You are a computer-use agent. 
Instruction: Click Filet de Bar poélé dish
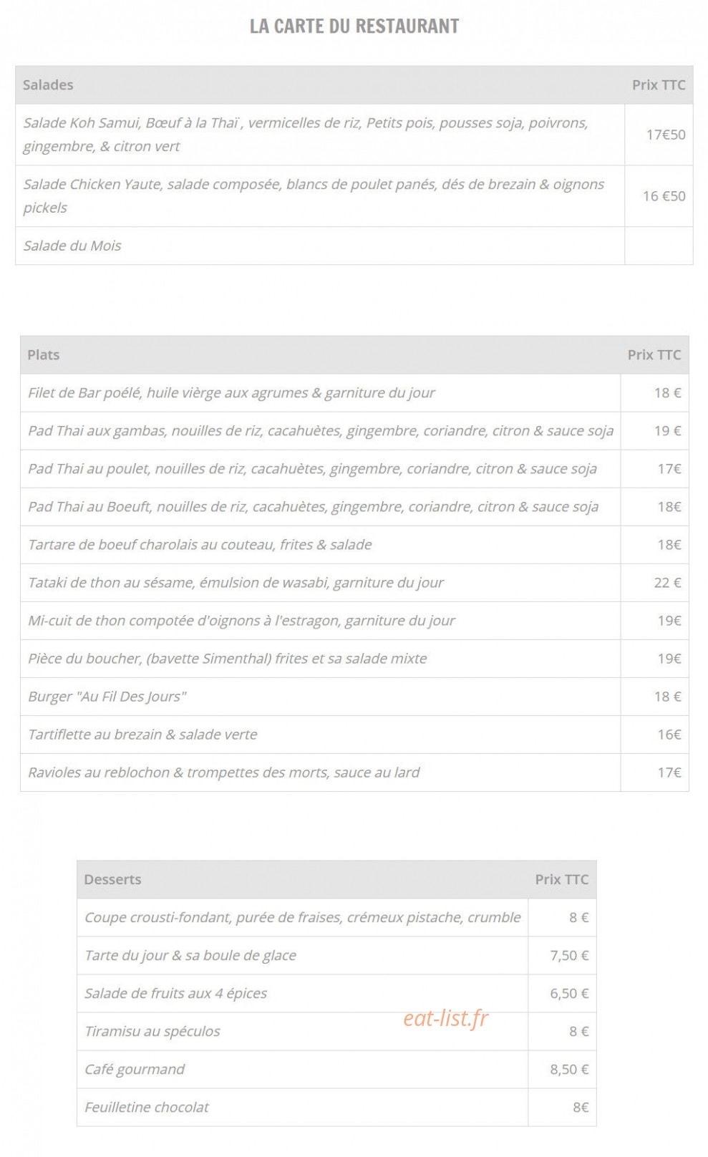point(231,393)
